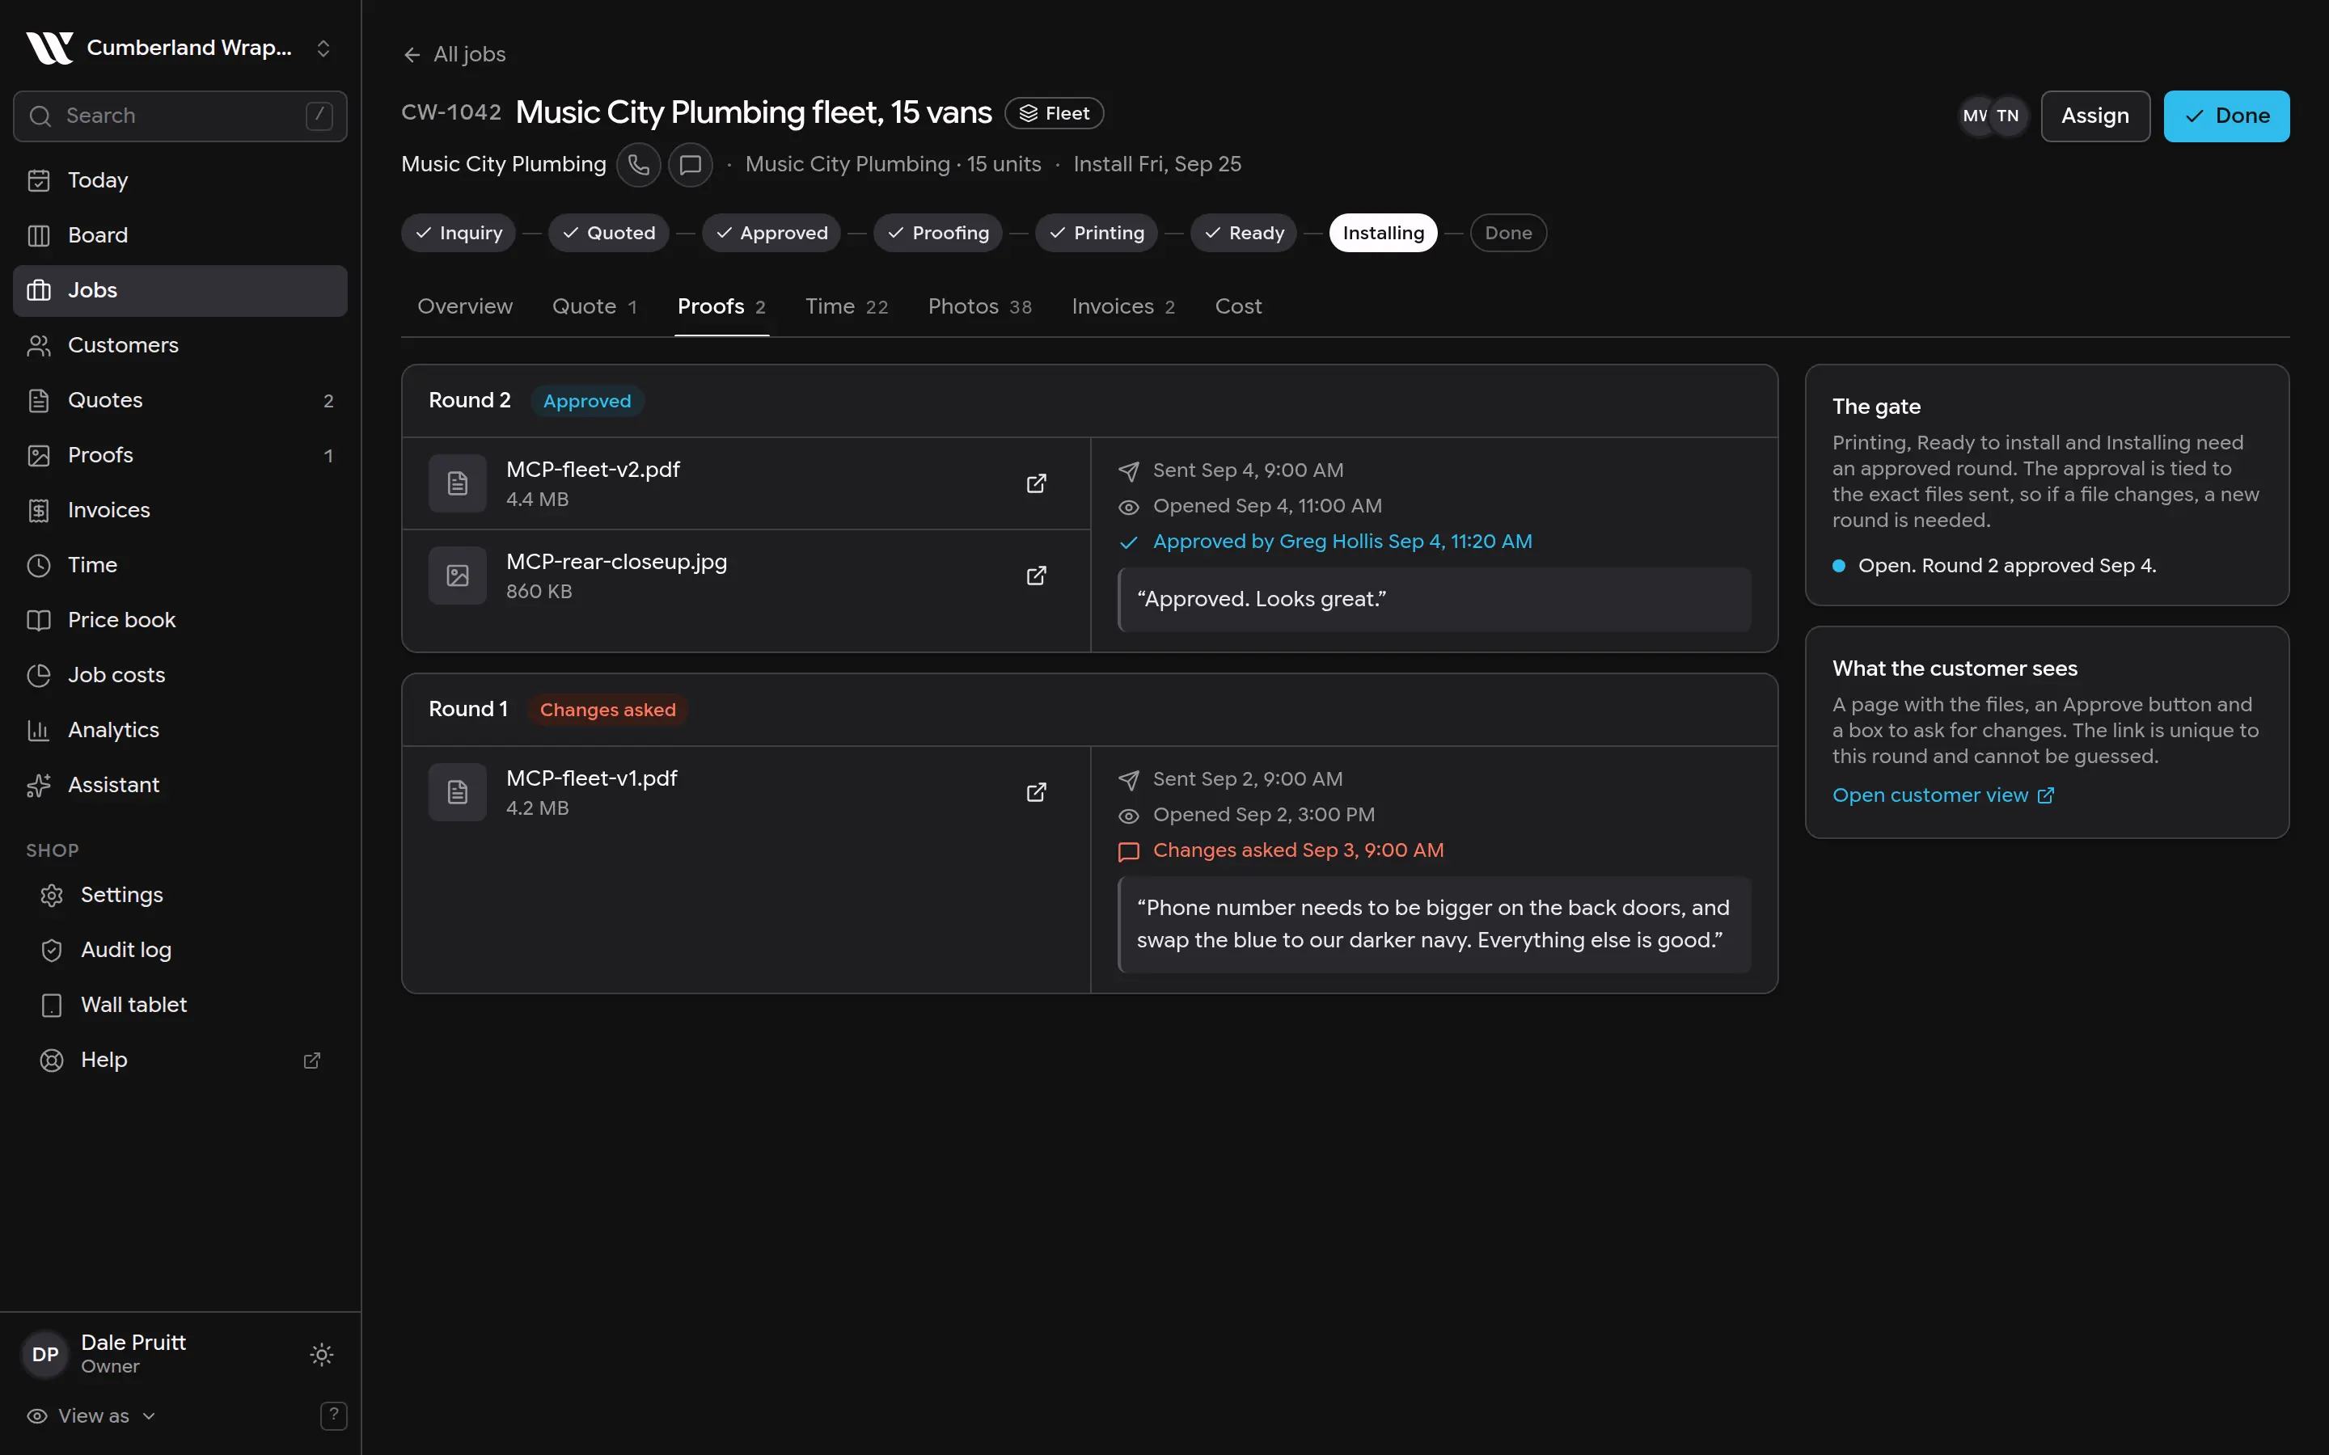Image resolution: width=2329 pixels, height=1455 pixels.
Task: Switch to the Time tab
Action: pyautogui.click(x=847, y=306)
